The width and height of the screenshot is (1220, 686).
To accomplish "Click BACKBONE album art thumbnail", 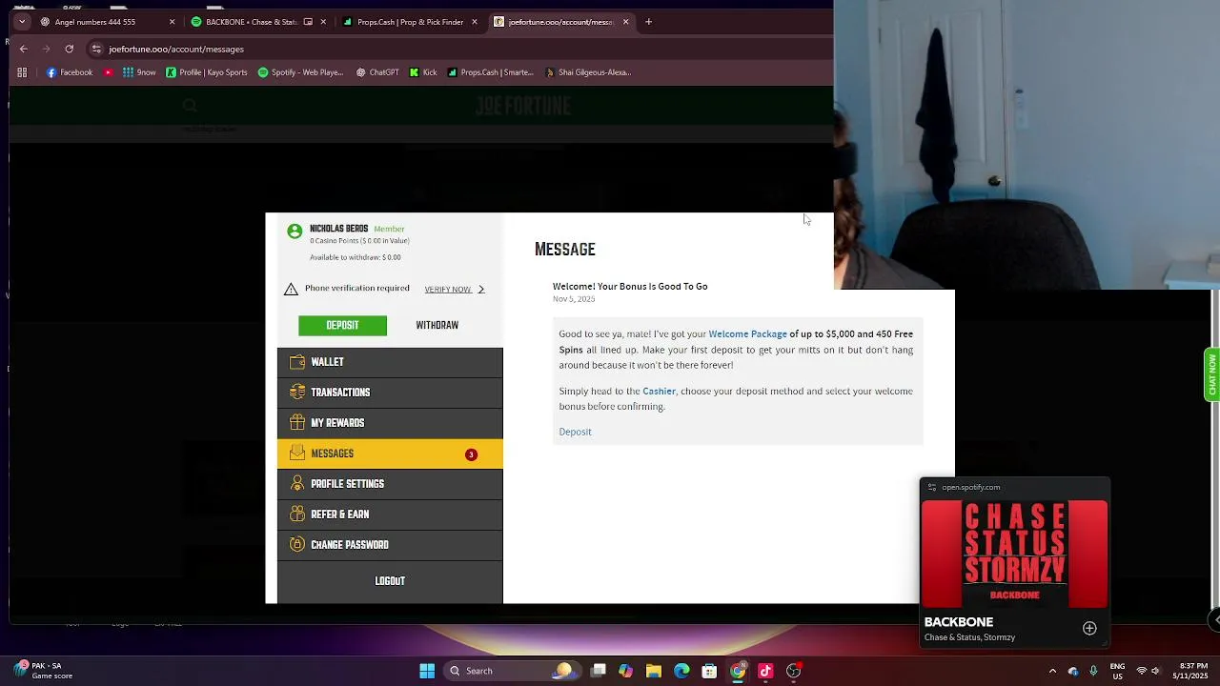I will tap(1014, 554).
